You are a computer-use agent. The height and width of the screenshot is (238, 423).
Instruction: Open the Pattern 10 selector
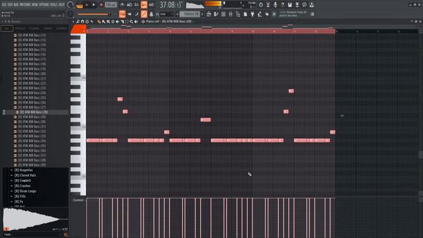(190, 14)
